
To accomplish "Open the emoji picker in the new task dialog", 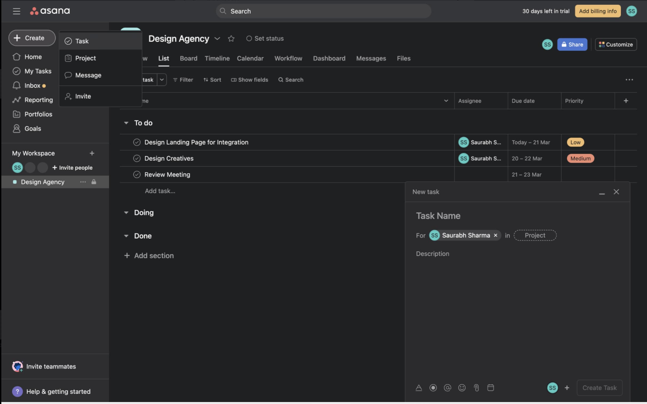I will (462, 387).
